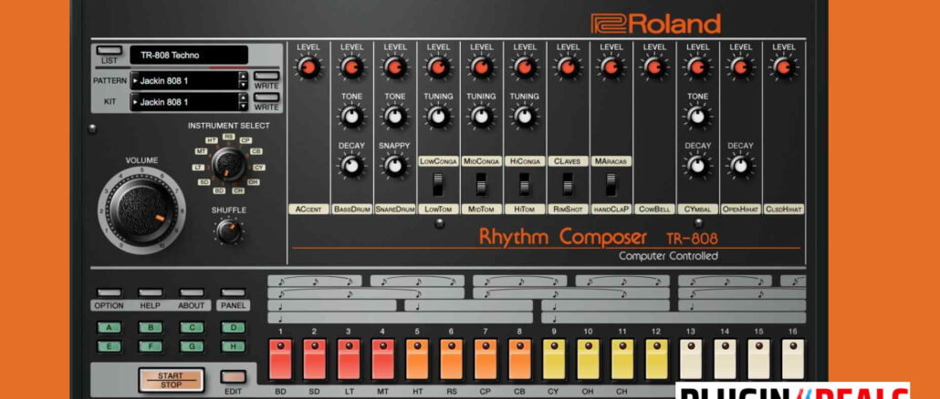940x399 pixels.
Task: Flip the LowConga / LowTom switch
Action: point(438,185)
